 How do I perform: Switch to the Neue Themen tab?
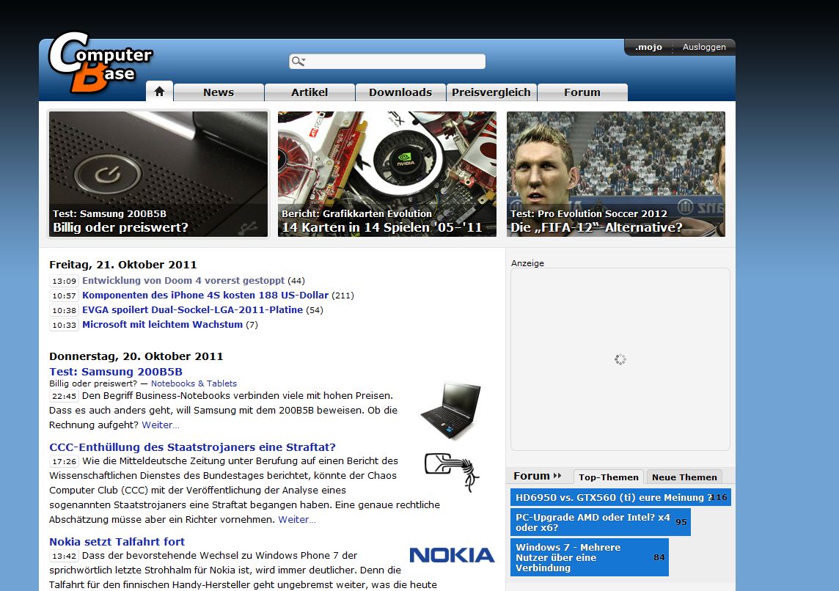click(x=684, y=477)
